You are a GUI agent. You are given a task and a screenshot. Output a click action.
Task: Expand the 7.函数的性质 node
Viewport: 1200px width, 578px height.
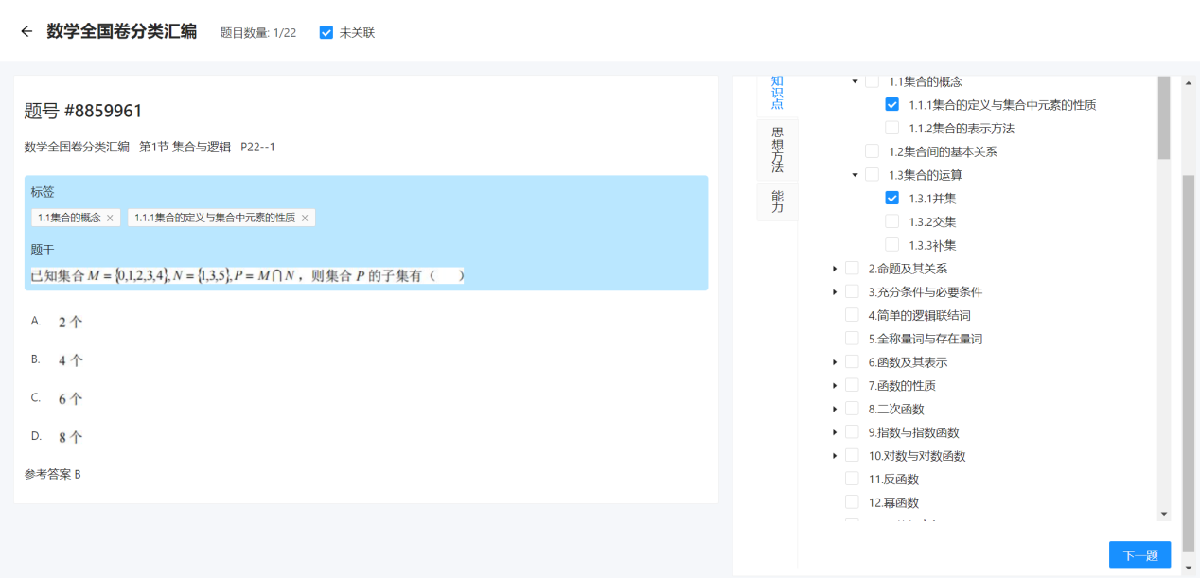pos(835,385)
